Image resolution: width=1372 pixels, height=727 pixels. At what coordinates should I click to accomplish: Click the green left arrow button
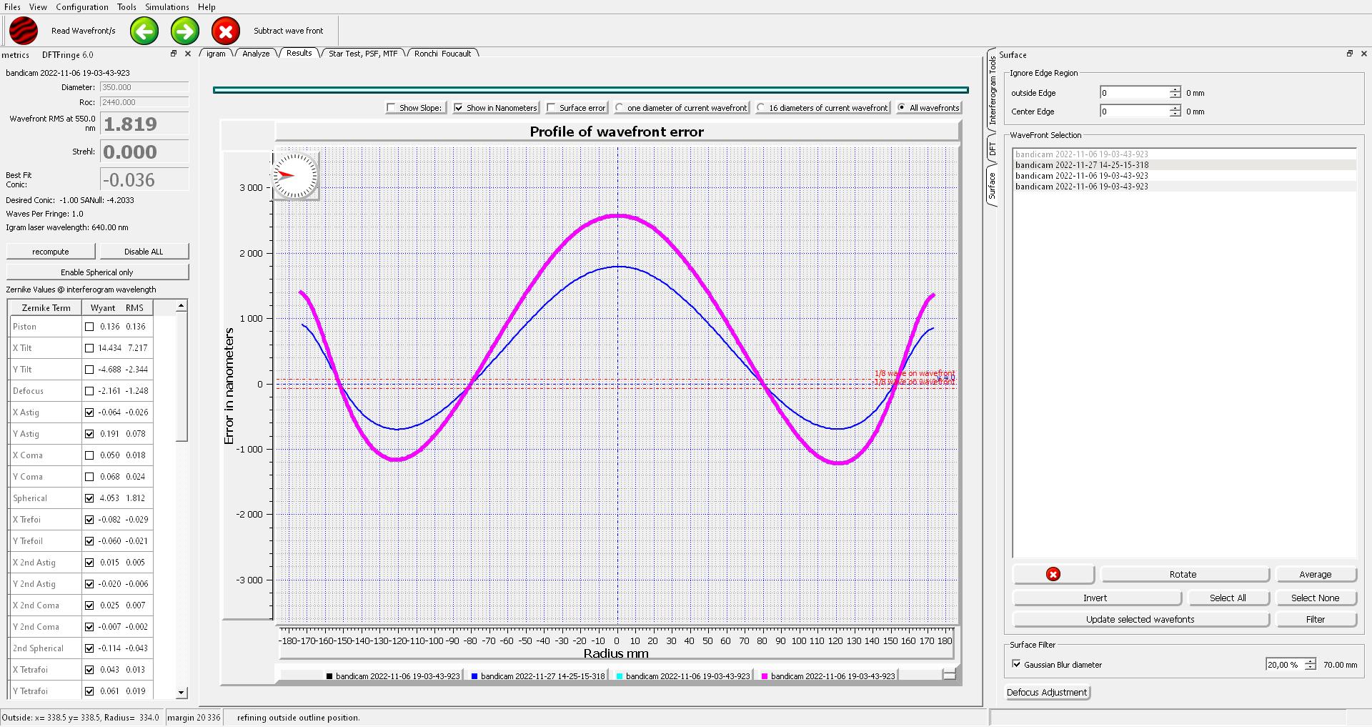pos(144,31)
